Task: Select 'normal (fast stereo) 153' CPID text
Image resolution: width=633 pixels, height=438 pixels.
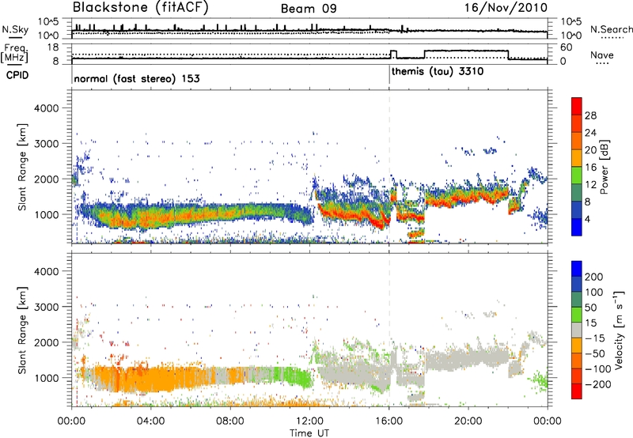Action: [x=137, y=78]
